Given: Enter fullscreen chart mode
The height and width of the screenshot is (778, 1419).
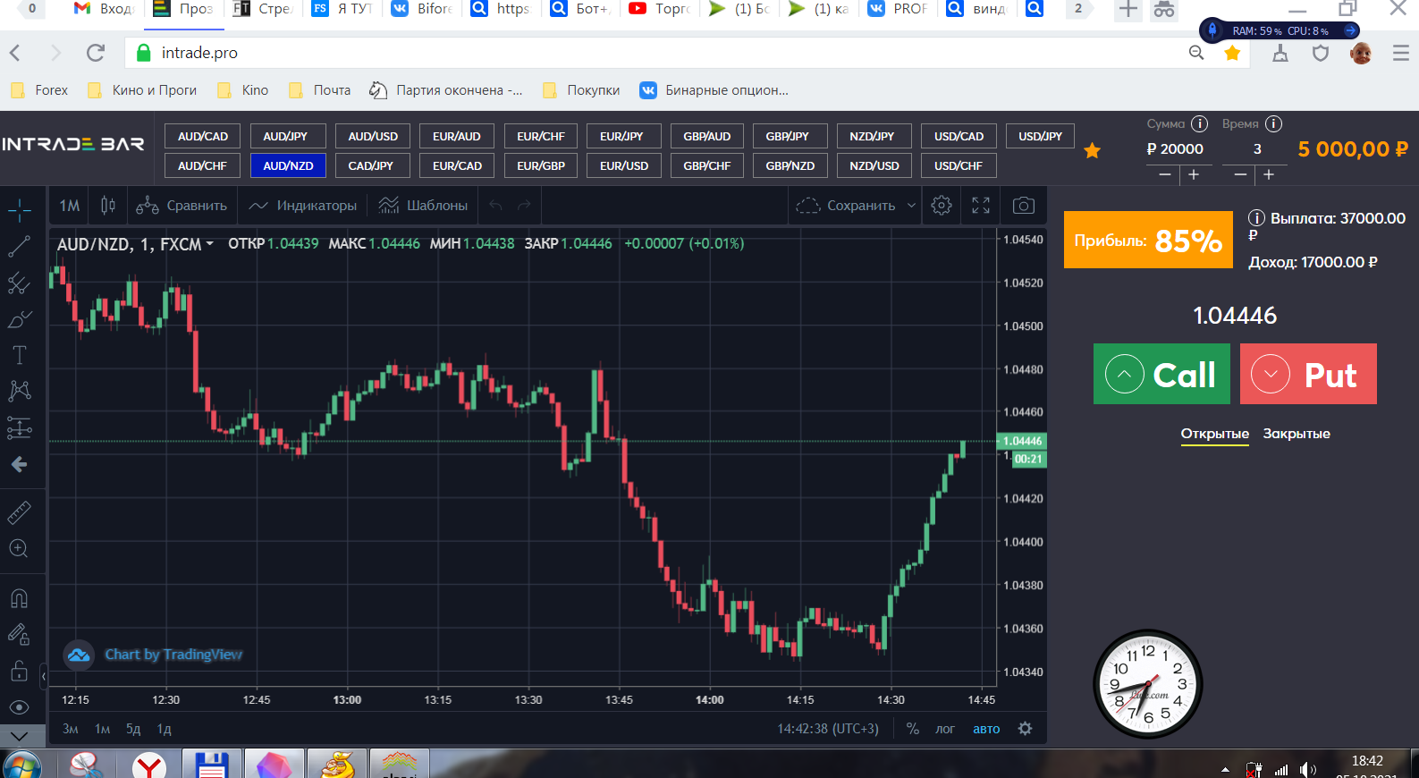Looking at the screenshot, I should click(981, 206).
